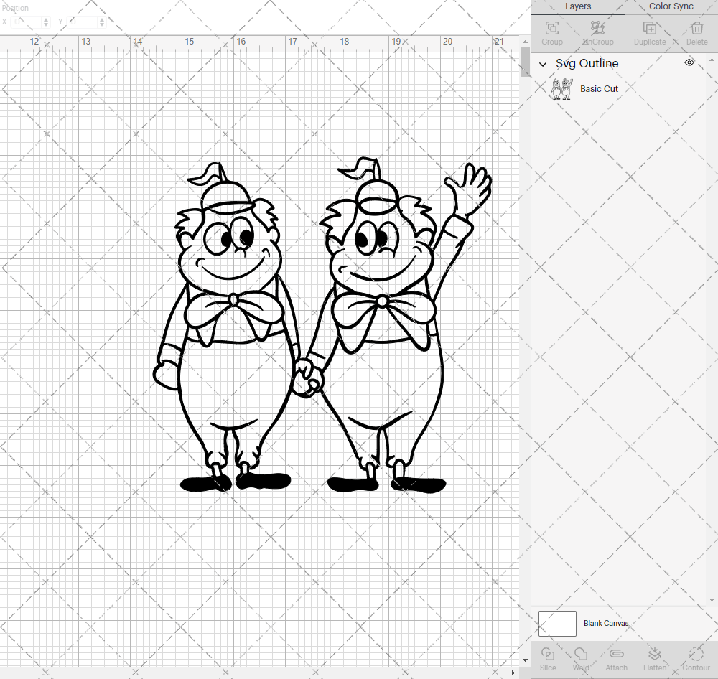Viewport: 718px width, 679px height.
Task: Click the Delete trash icon
Action: coord(696,29)
